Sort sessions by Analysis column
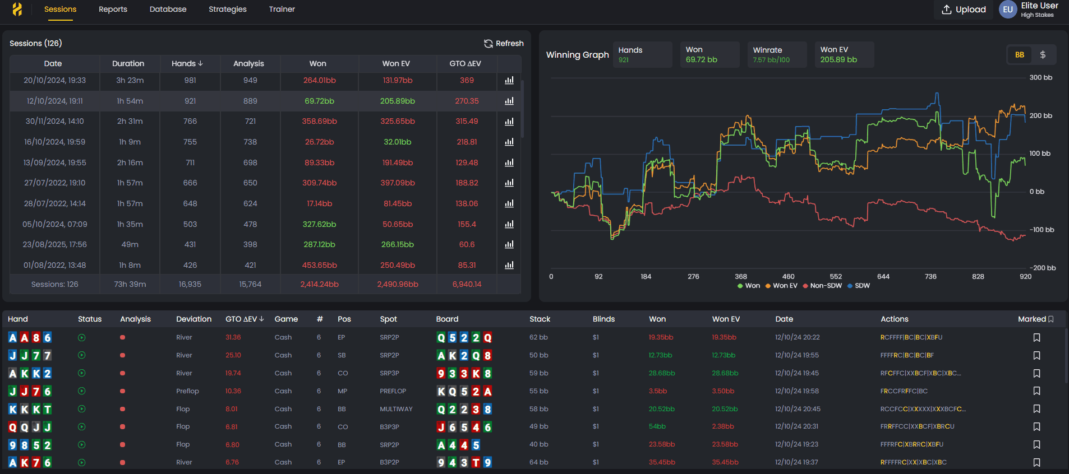Image resolution: width=1069 pixels, height=474 pixels. (248, 63)
